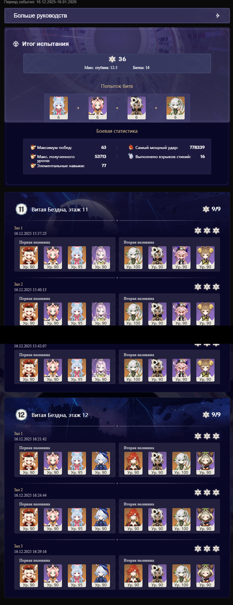This screenshot has height=605, width=233.
Task: Click the arrow on Больше руководств
Action: (218, 16)
